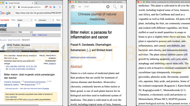Click the Maju link
190x106 pixels.
[x=34, y=35]
